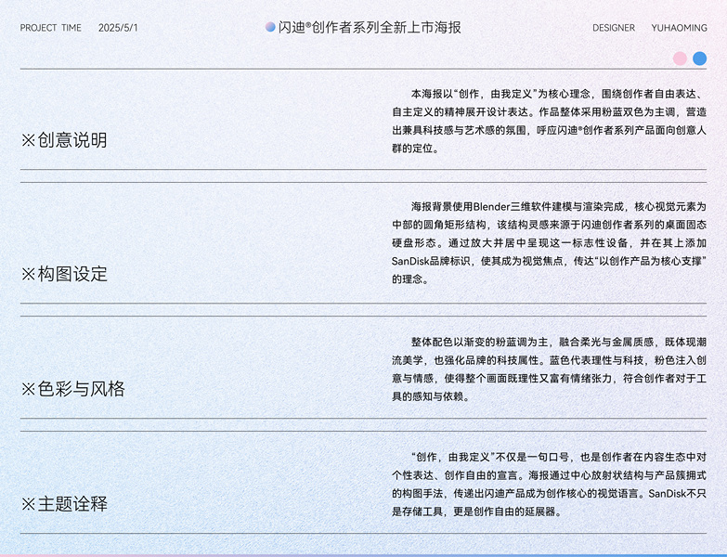The width and height of the screenshot is (727, 557).
Task: Click the line '是存储工具，更是创作自由的延展器。'
Action: click(477, 512)
